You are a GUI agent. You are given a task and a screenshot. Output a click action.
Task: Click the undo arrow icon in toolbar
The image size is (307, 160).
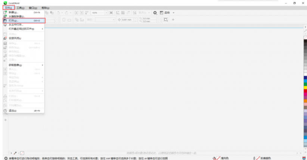pos(58,13)
